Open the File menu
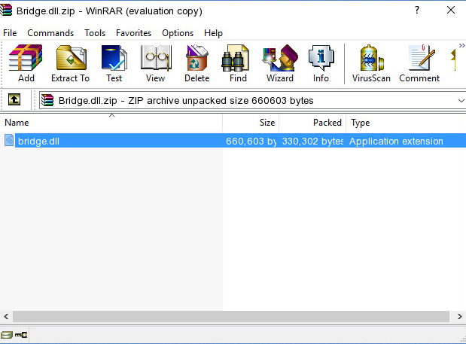466x344 pixels. point(10,33)
